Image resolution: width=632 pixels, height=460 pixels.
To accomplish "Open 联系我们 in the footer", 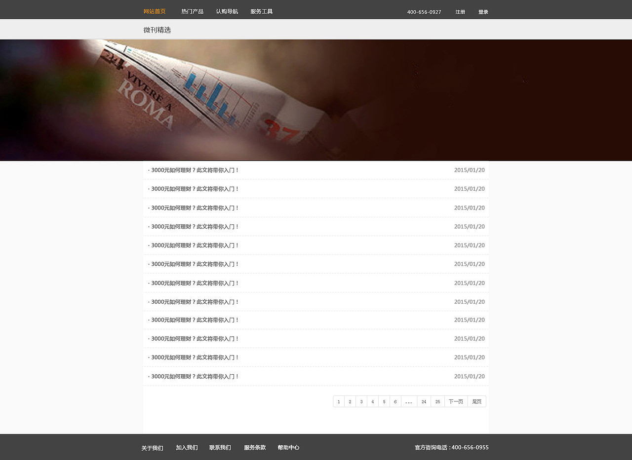I will 220,448.
